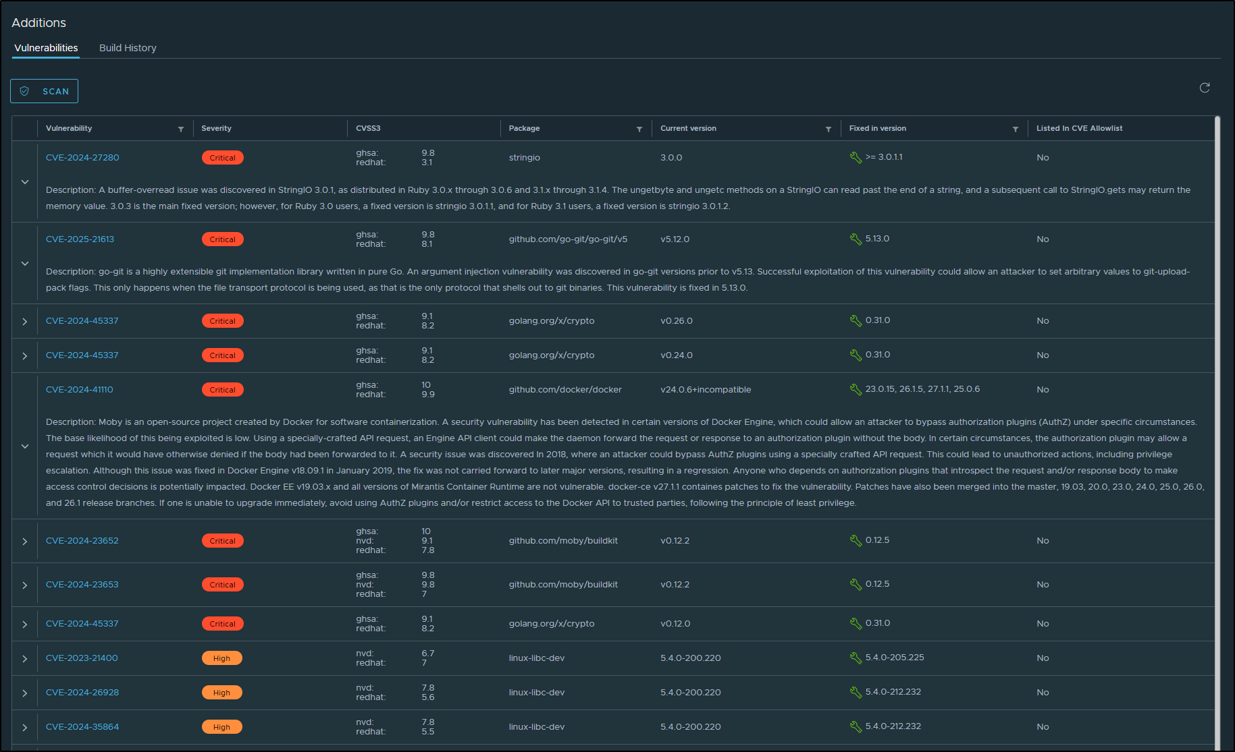Viewport: 1235px width, 752px height.
Task: Click the Vulnerability column header text
Action: click(69, 128)
